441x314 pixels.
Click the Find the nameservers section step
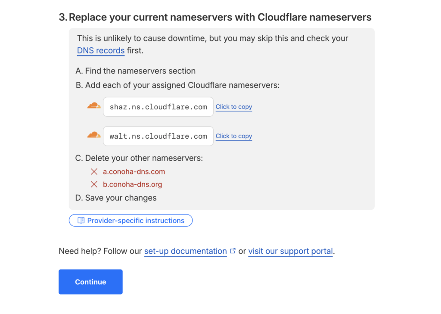(136, 71)
